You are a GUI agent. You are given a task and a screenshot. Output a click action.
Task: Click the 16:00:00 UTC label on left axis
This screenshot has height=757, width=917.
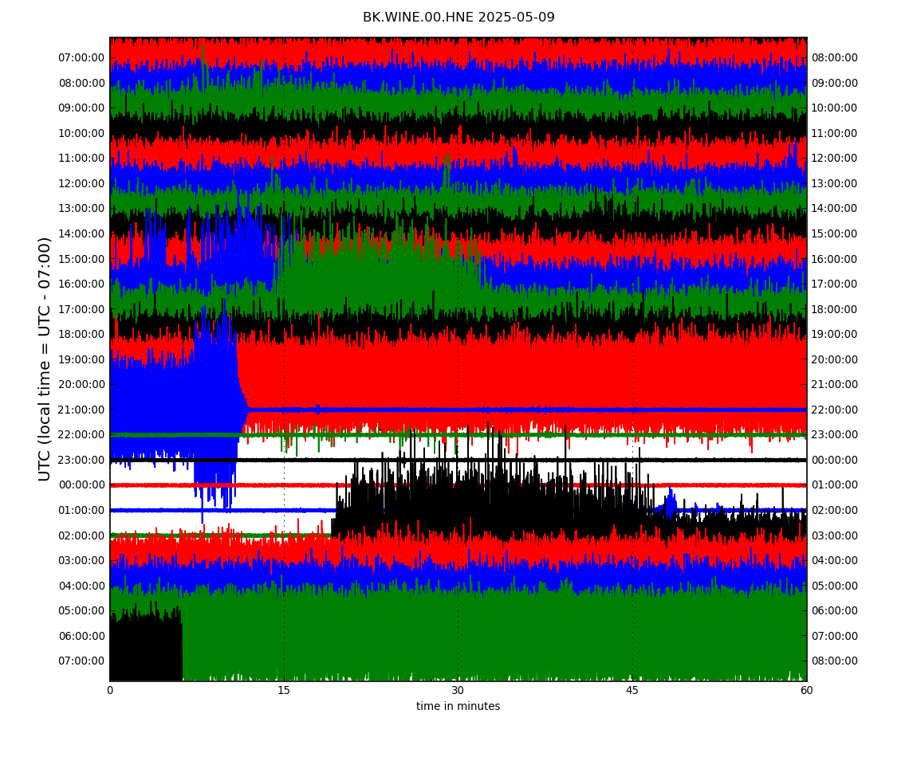pyautogui.click(x=81, y=284)
